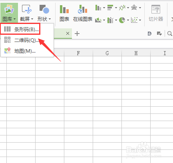Select column F header
This screenshot has width=173, height=163.
point(78,53)
